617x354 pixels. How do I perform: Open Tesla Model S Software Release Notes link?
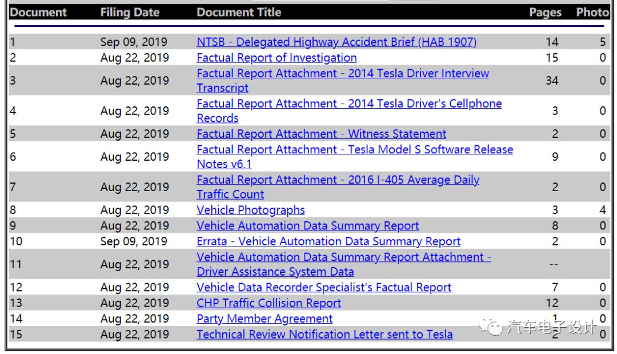[355, 157]
